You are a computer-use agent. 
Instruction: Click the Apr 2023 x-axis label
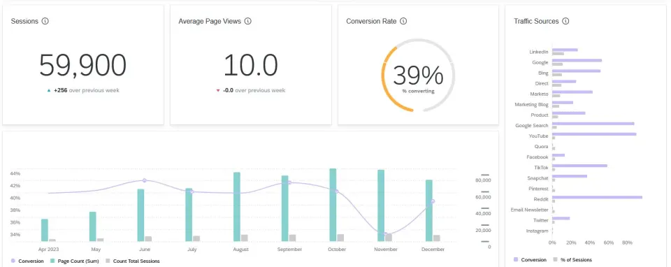click(x=49, y=250)
